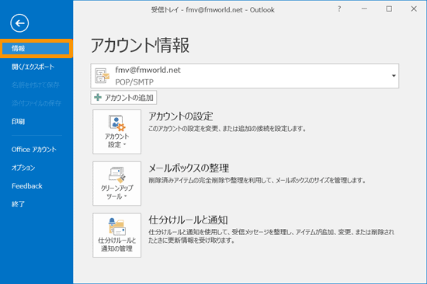
Task: Click the account settings person-gear icon
Action: pyautogui.click(x=116, y=123)
